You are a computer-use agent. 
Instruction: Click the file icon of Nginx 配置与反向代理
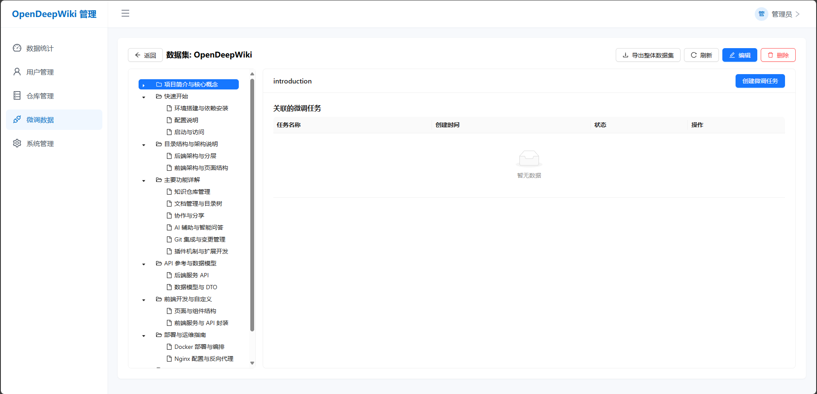[x=169, y=359]
